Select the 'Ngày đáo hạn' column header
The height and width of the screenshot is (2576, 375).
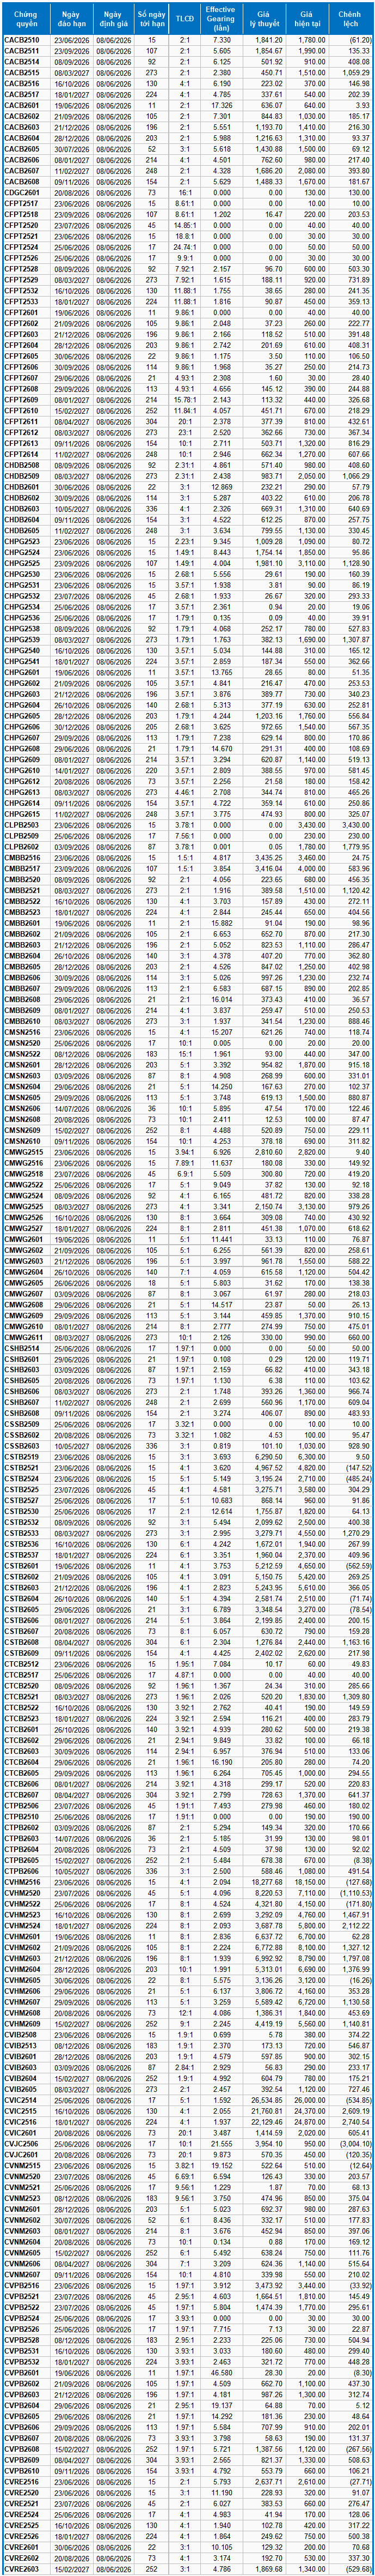point(72,17)
